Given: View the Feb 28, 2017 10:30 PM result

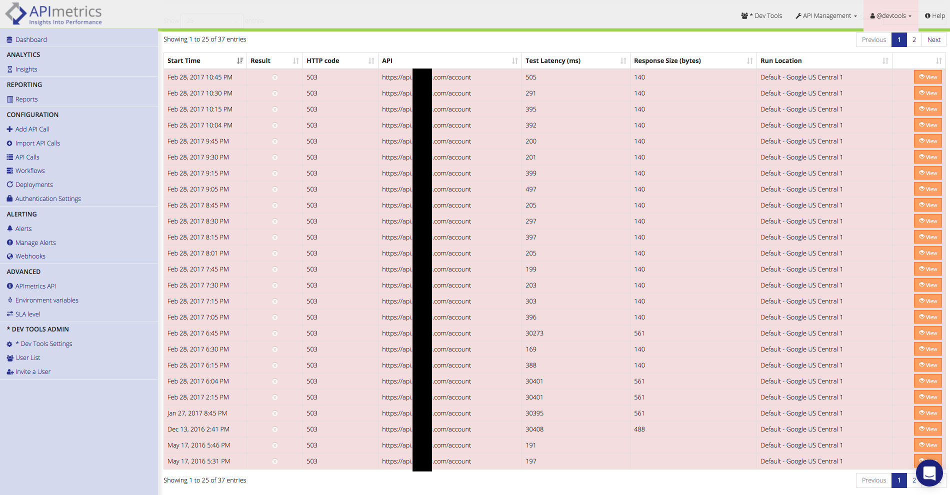Looking at the screenshot, I should pyautogui.click(x=928, y=93).
